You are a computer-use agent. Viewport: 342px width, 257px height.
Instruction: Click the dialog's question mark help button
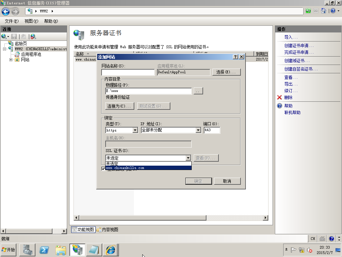(x=235, y=57)
